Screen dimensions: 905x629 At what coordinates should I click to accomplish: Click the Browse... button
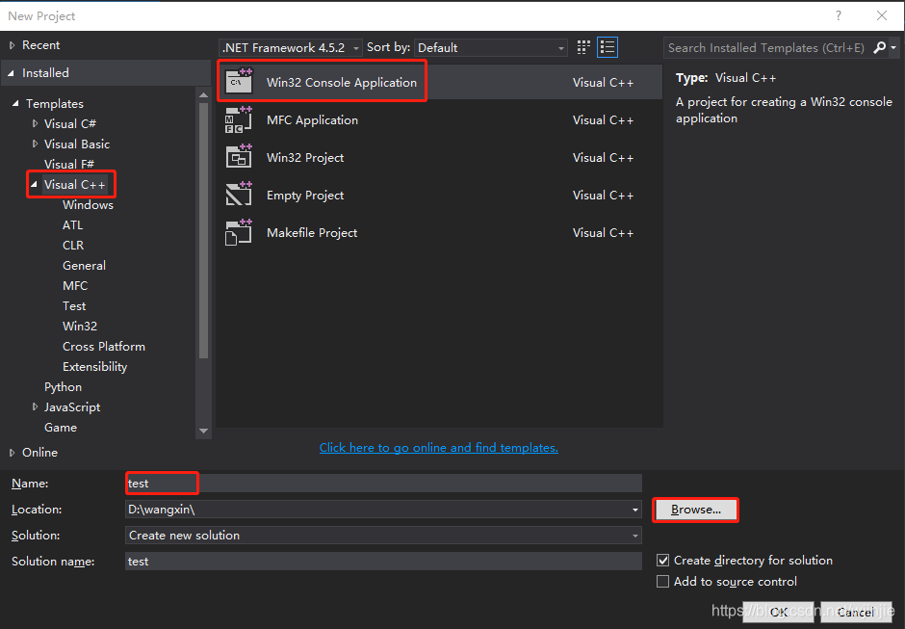(695, 510)
